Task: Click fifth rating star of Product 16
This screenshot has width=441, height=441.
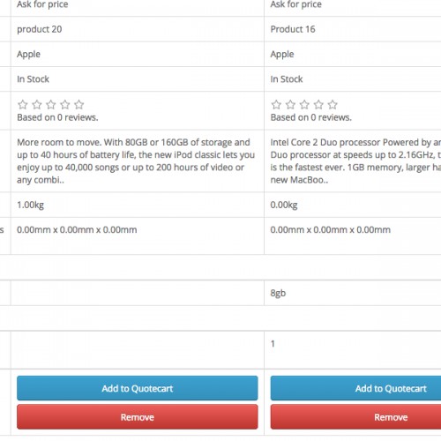Action: 333,105
